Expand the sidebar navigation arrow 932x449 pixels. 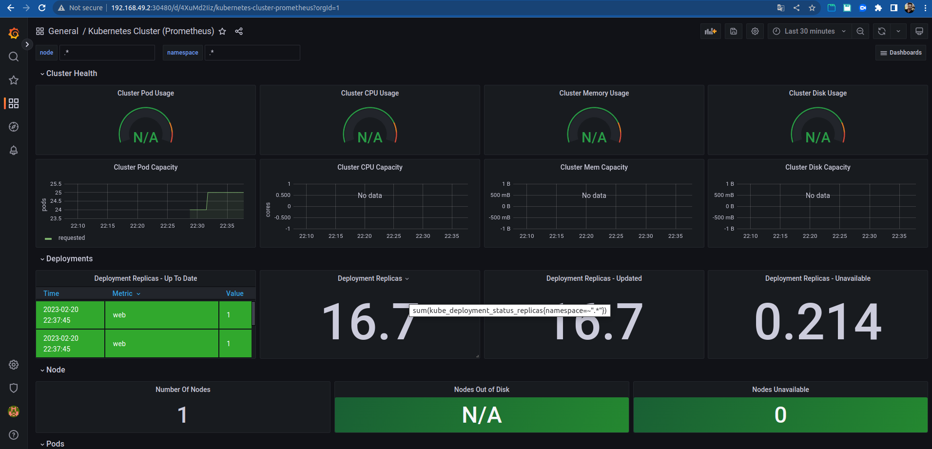(27, 44)
